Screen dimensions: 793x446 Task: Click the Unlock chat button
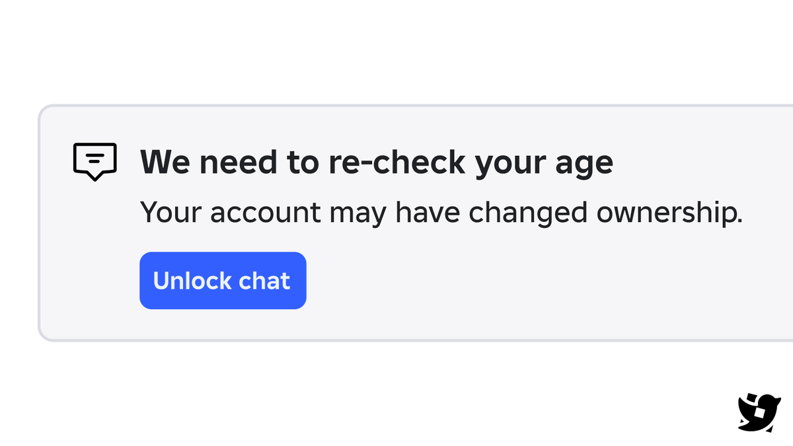(223, 281)
